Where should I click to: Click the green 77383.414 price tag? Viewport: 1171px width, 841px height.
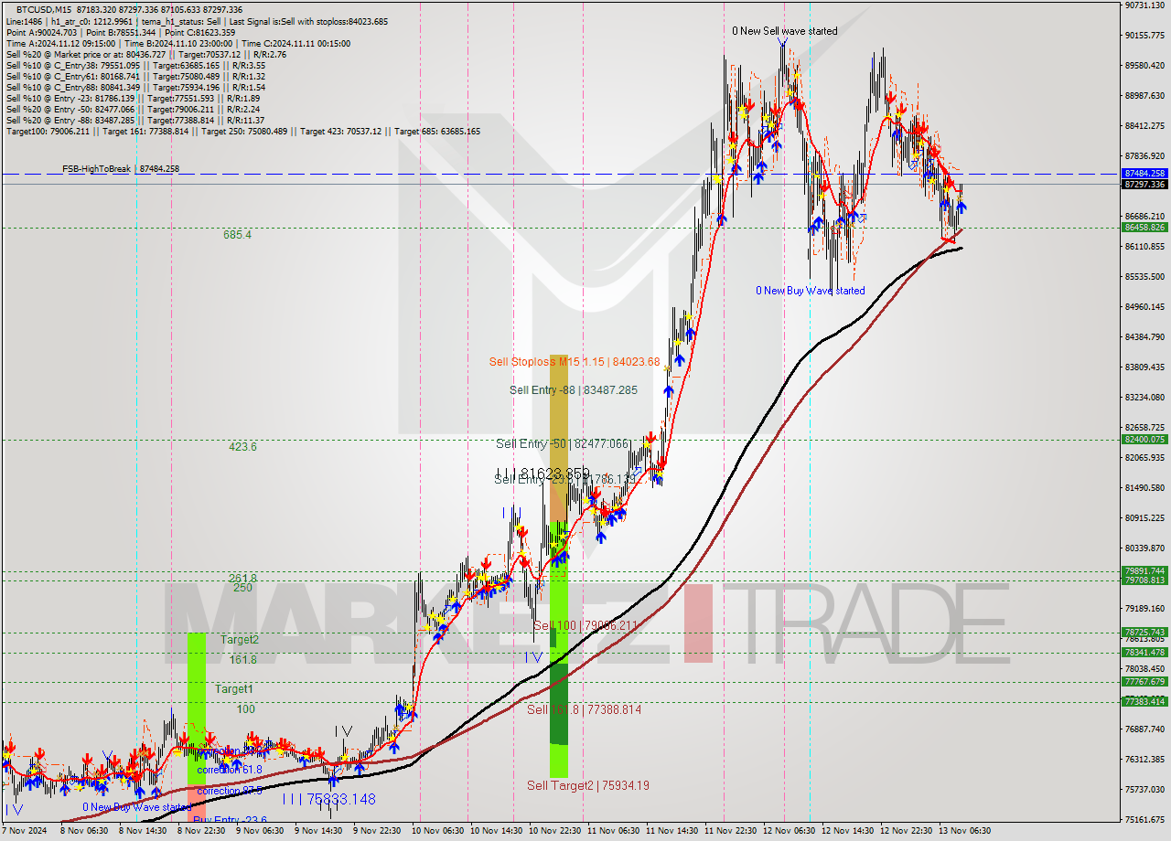[x=1144, y=702]
